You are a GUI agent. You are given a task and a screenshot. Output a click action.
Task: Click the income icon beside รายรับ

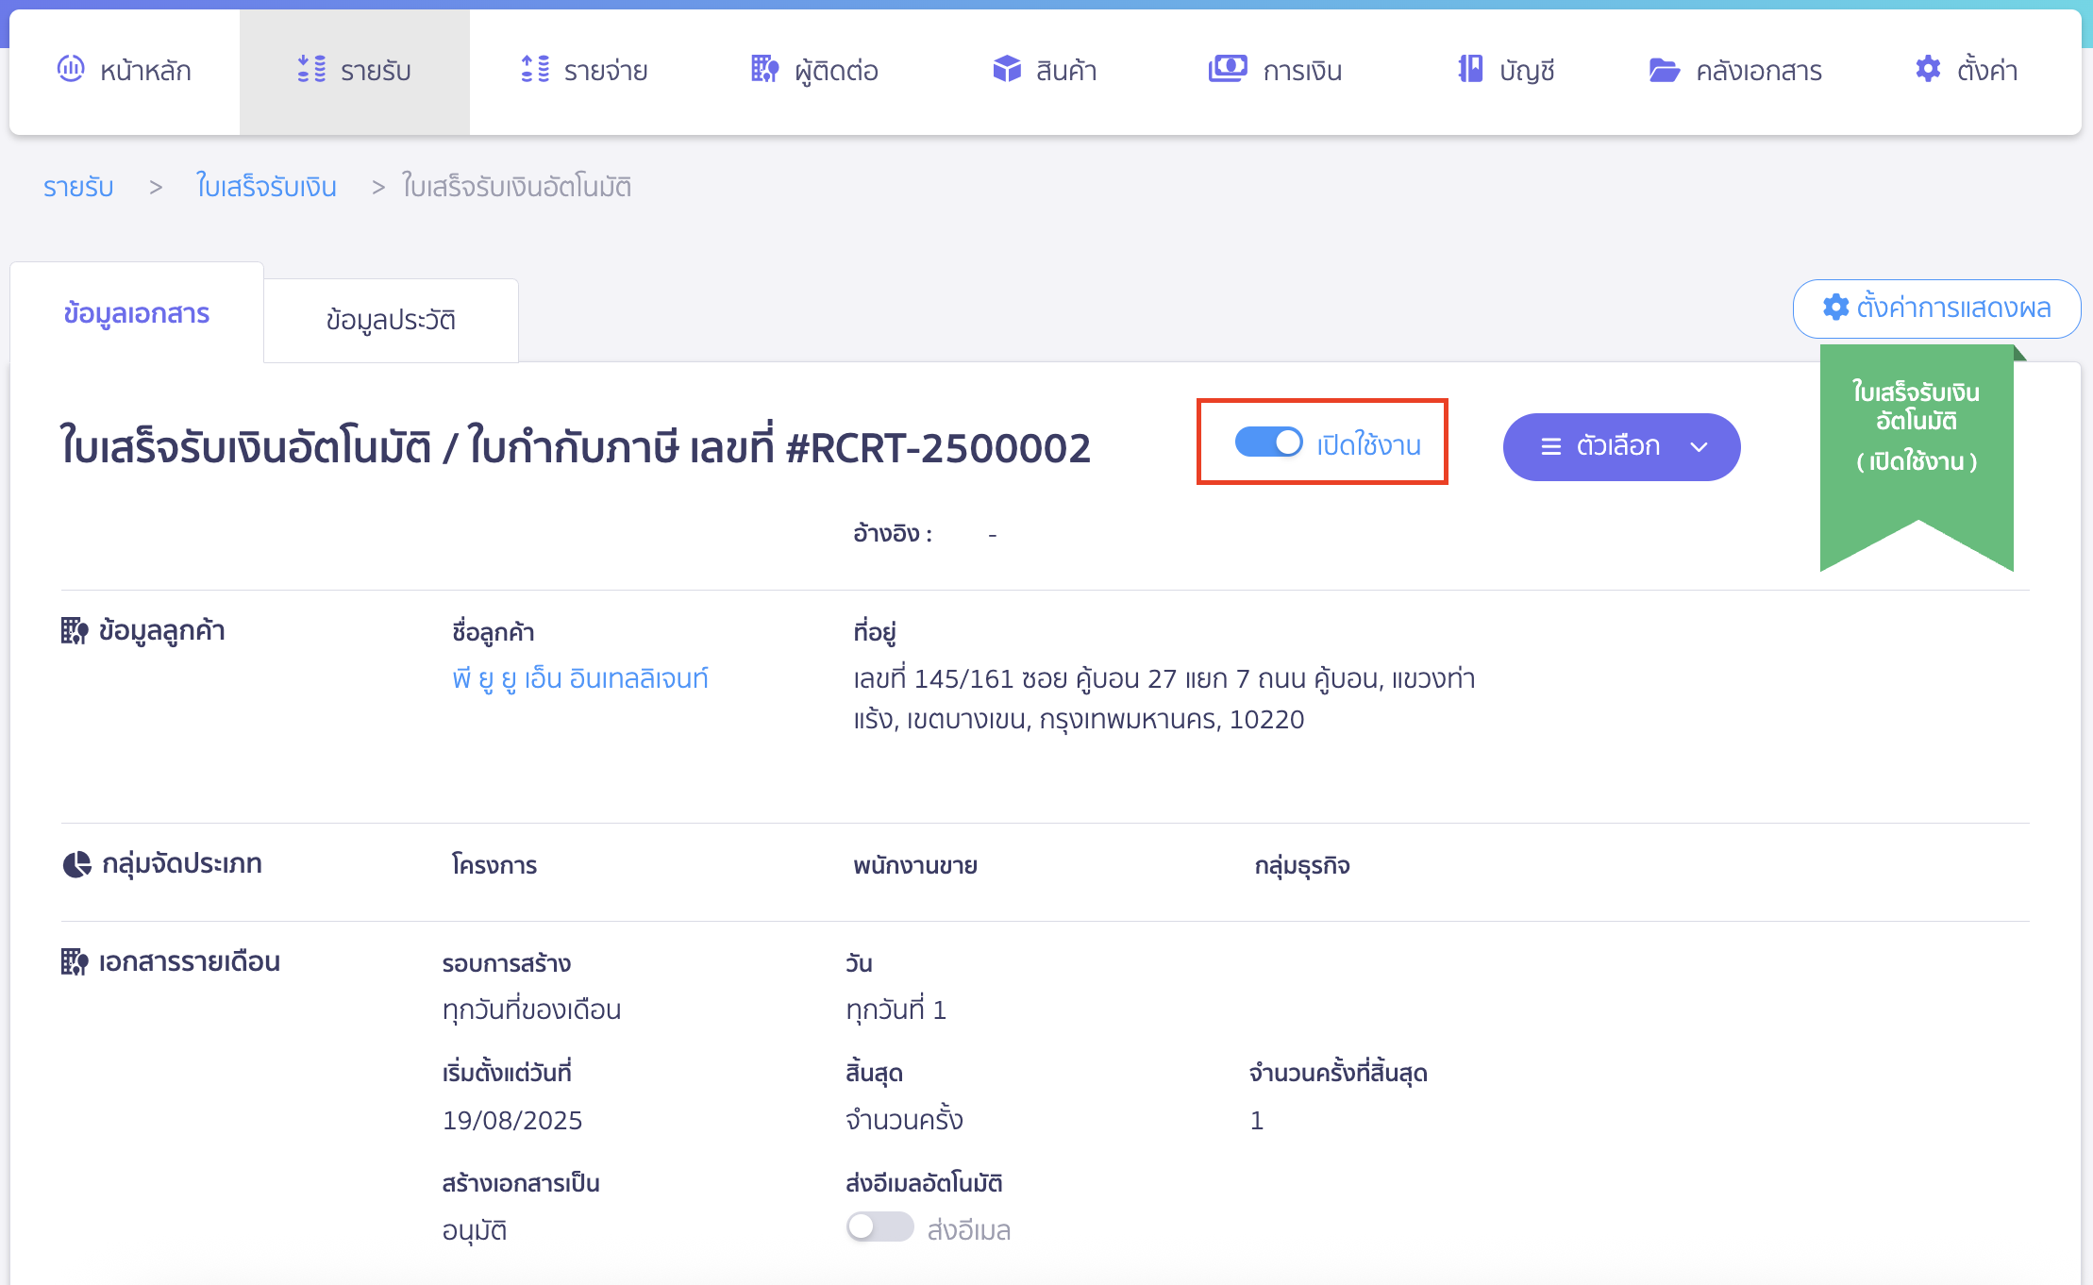(311, 69)
